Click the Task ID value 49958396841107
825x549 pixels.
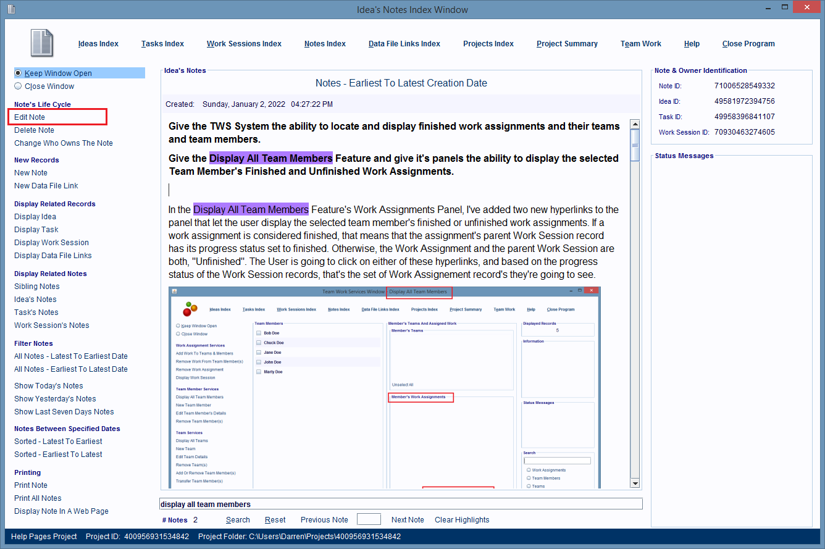click(744, 117)
